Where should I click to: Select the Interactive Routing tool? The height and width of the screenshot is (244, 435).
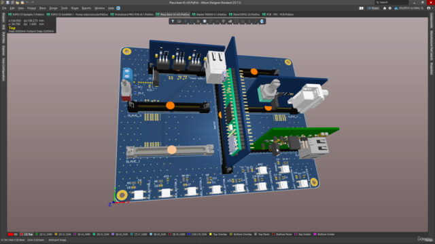point(211,21)
